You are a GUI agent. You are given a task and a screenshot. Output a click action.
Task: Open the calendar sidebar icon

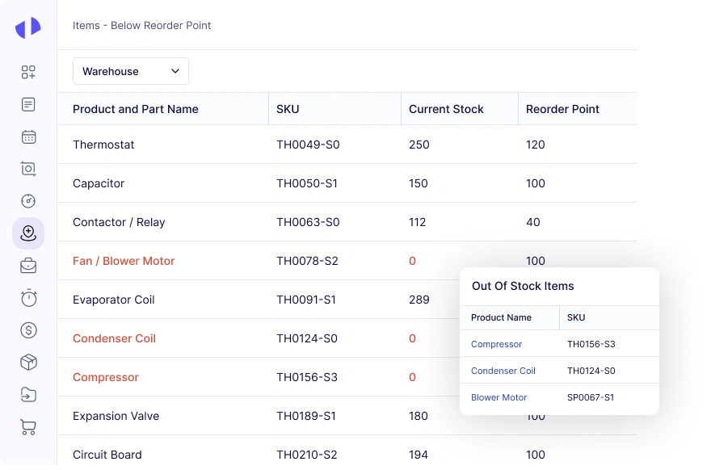(x=28, y=136)
